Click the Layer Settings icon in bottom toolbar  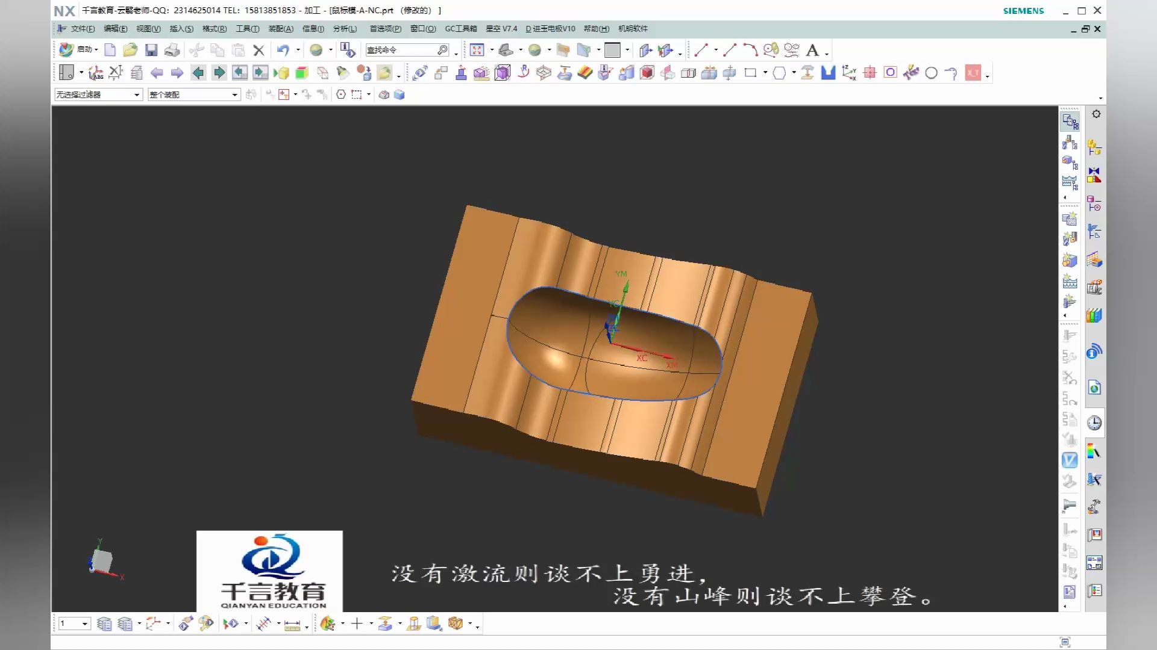[x=104, y=624]
